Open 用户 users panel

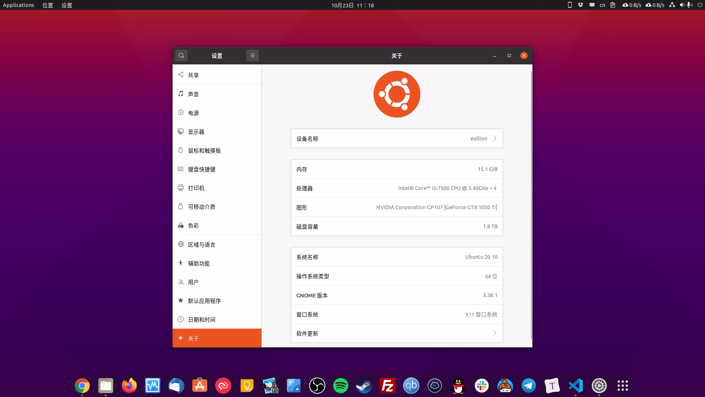[x=217, y=282]
